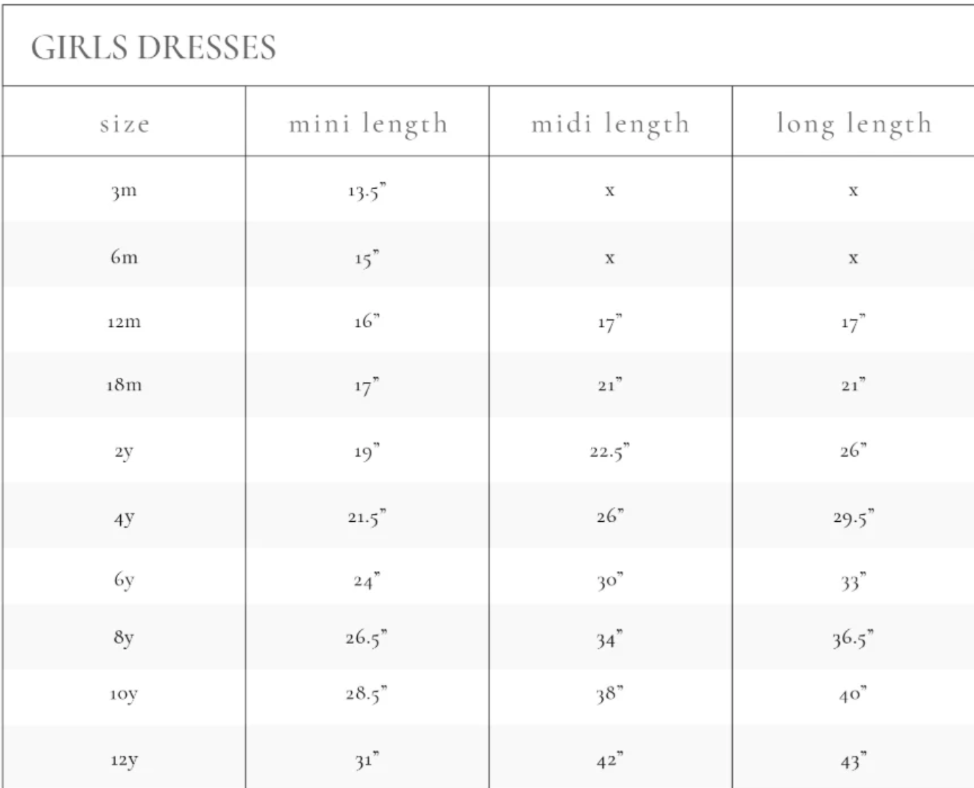974x788 pixels.
Task: Click the 6m size row label
Action: point(124,256)
